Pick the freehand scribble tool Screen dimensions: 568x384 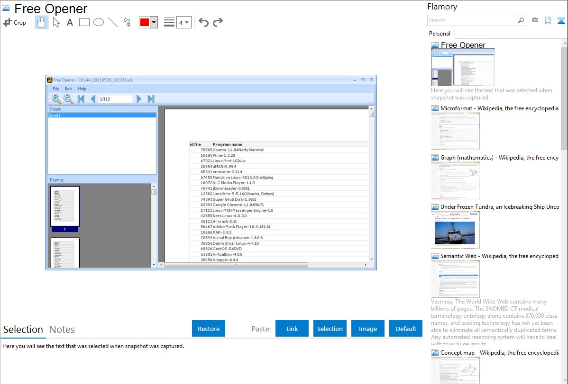(127, 22)
